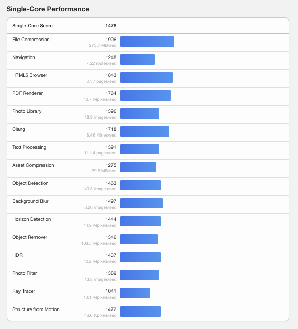Click the Single-Core Performance heading
This screenshot has height=329, width=298.
pyautogui.click(x=48, y=9)
